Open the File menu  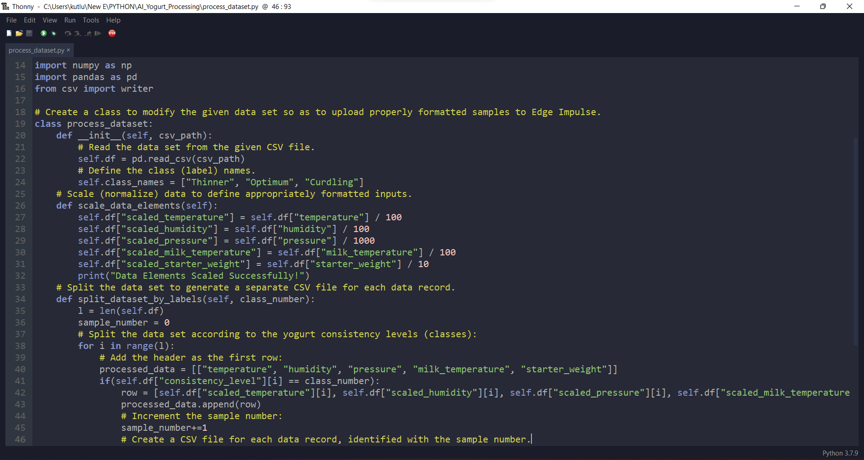[x=10, y=20]
